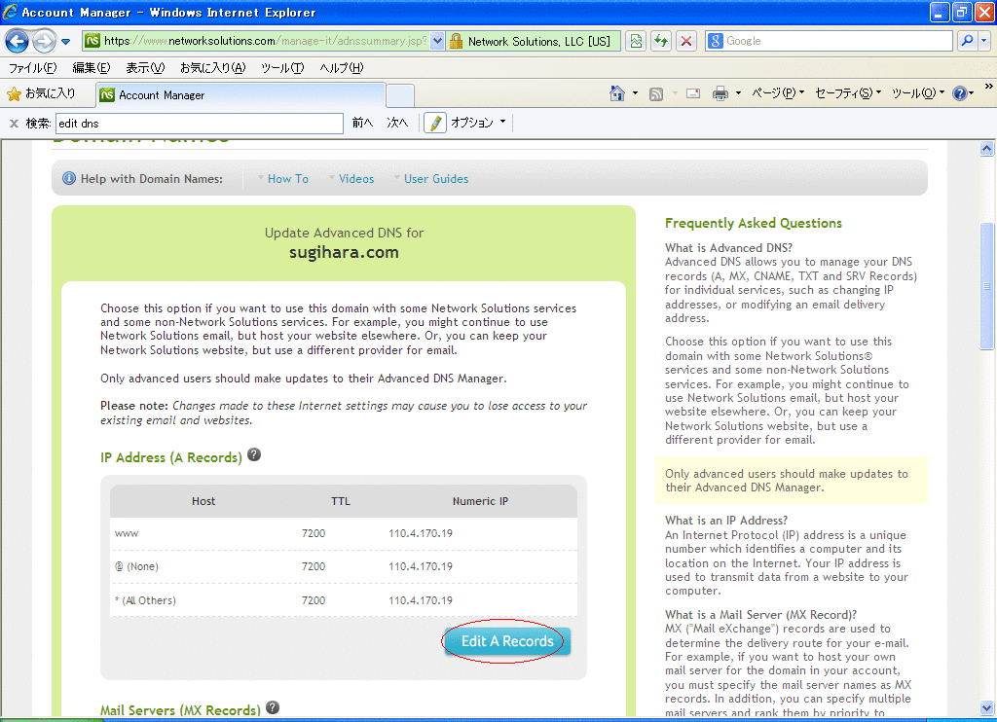Viewport: 997px width, 722px height.
Task: Click the 'Frequently Asked Questions' heading
Action: point(754,223)
